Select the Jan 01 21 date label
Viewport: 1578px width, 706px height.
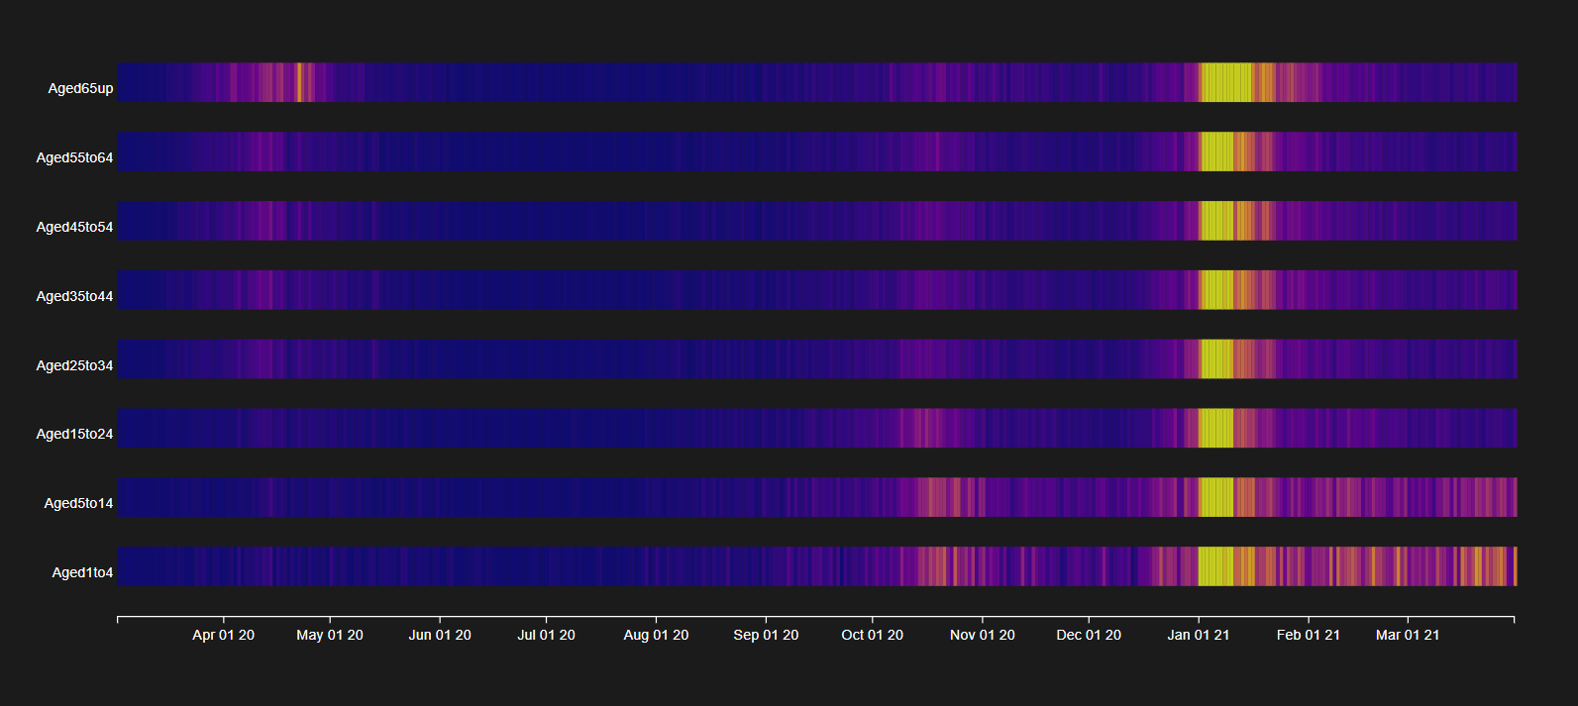(x=1198, y=635)
